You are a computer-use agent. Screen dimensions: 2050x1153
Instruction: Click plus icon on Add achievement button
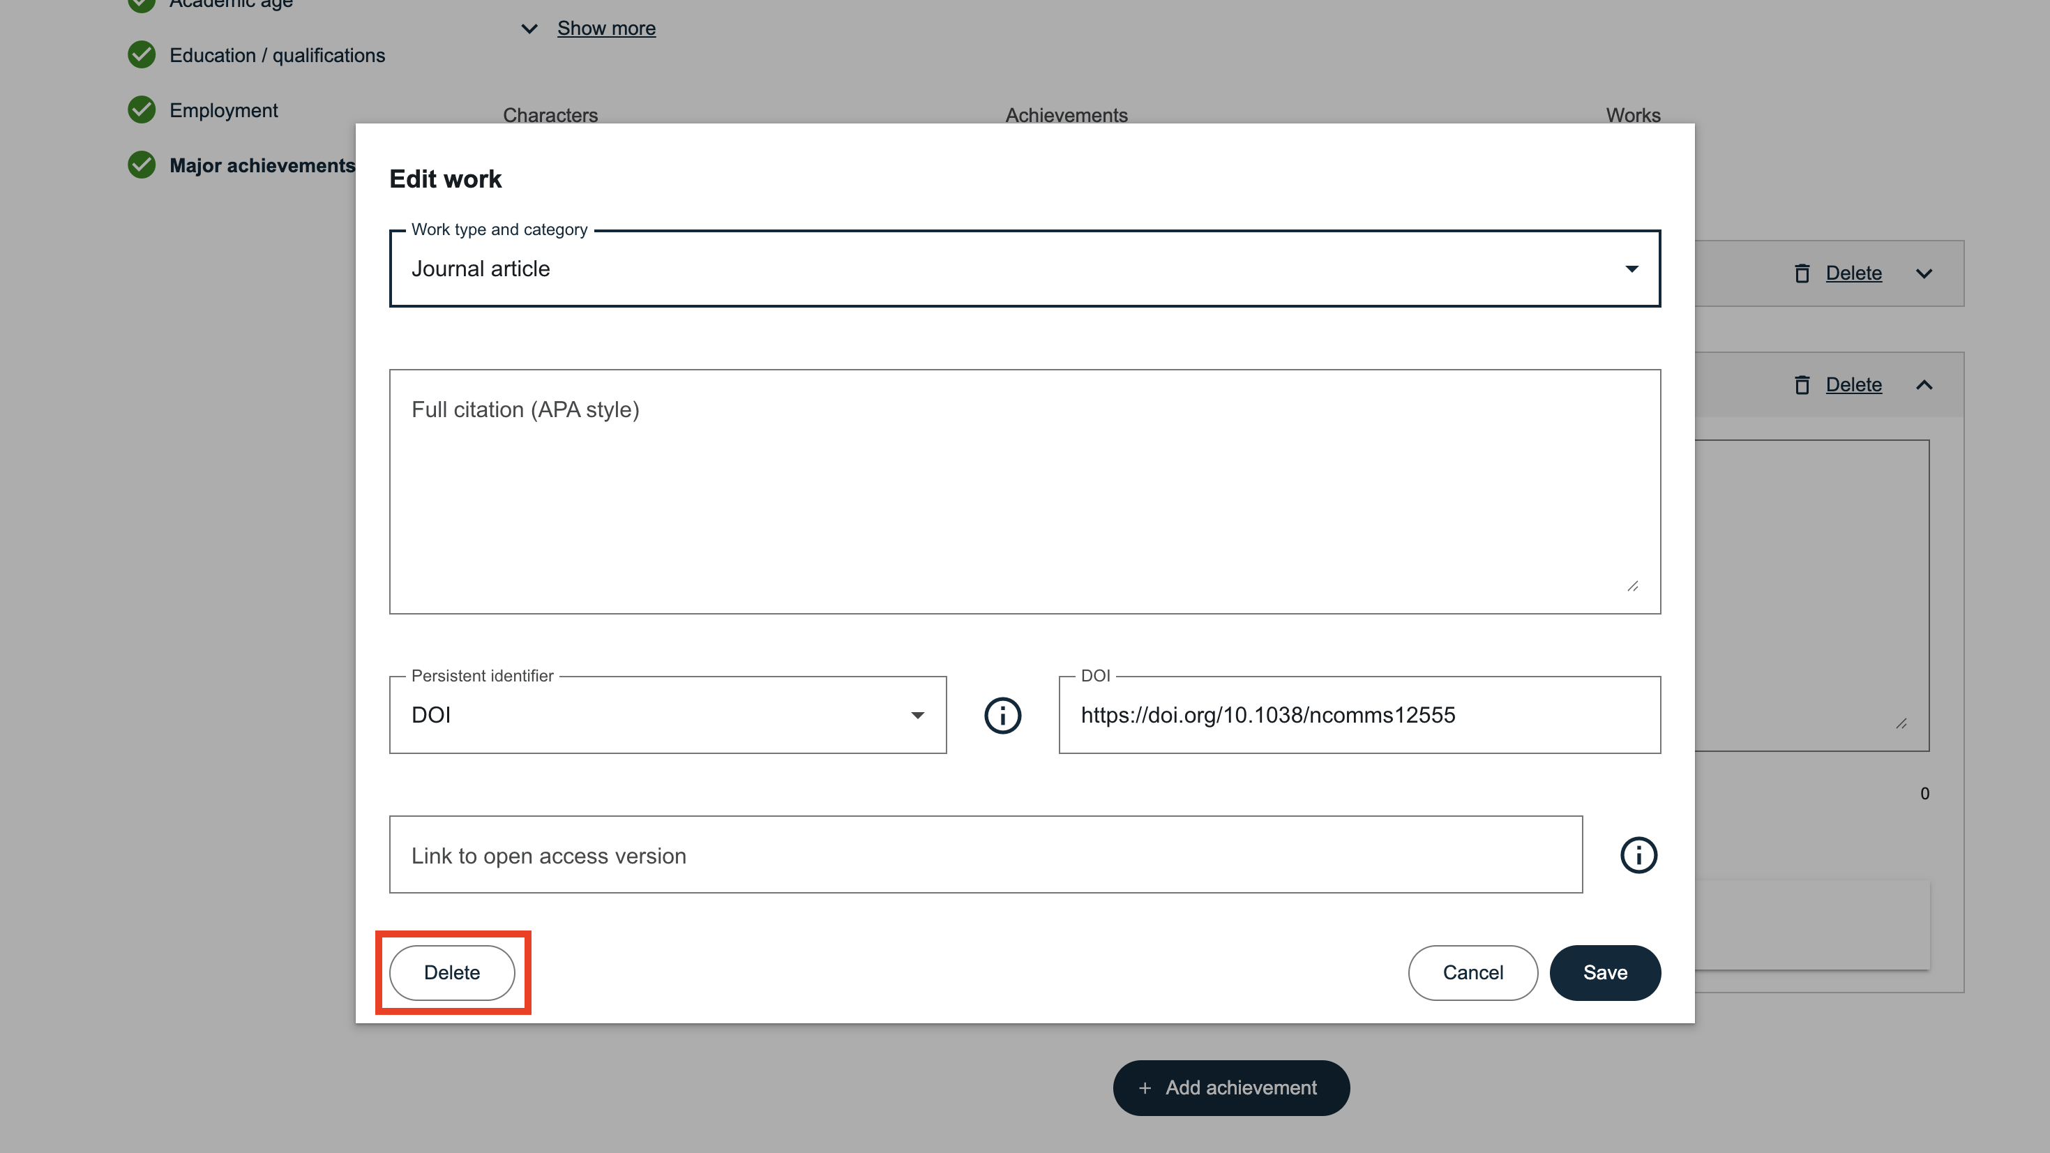tap(1145, 1087)
